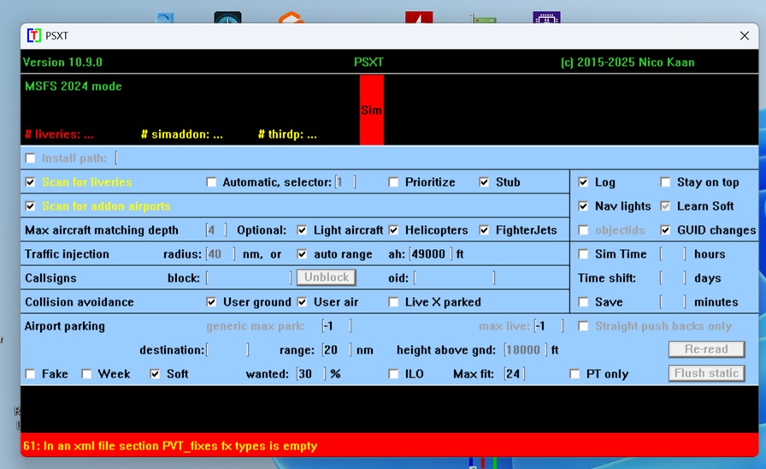
Task: Turn off Nav lights checkbox
Action: (583, 206)
